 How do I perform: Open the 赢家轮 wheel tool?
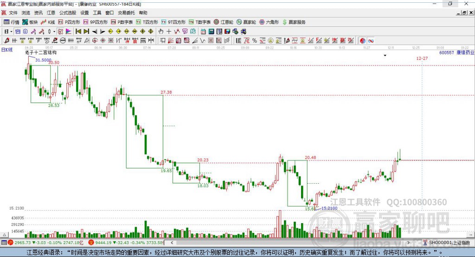pos(246,22)
